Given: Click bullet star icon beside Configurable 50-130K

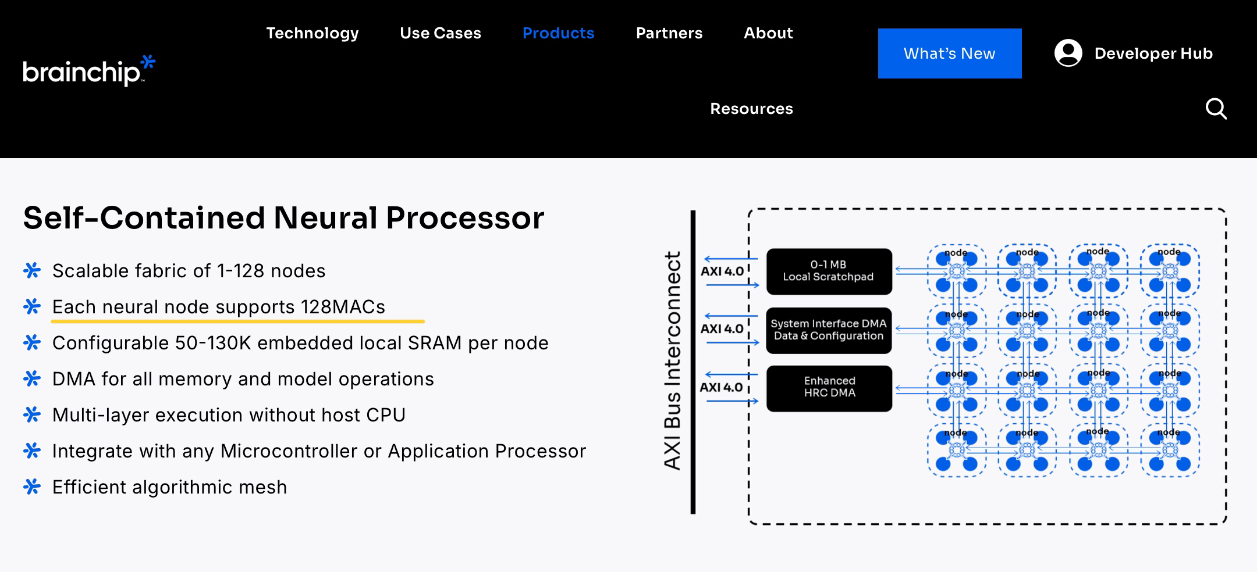Looking at the screenshot, I should (x=32, y=342).
